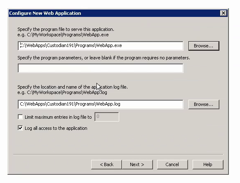Screen dimensions: 240x183
Task: Browse for the application log file
Action: pos(204,104)
